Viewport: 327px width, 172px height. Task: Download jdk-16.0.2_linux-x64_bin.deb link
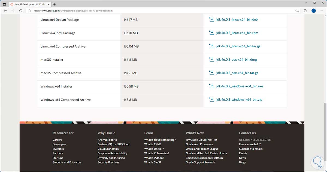click(x=237, y=20)
